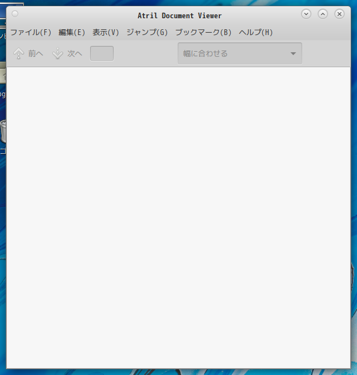Open the ジャンプ(G) menu
Screen dimensions: 357x375
[147, 32]
